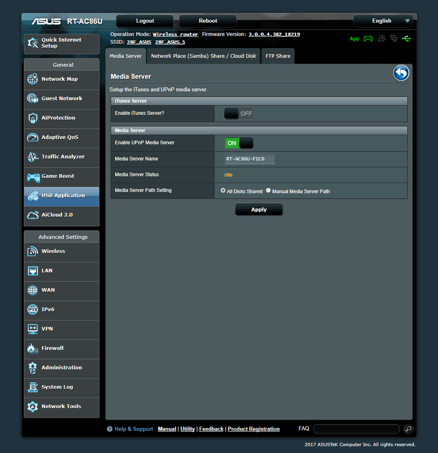Click the FAQ search magnifier icon
This screenshot has width=438, height=453.
(408, 429)
